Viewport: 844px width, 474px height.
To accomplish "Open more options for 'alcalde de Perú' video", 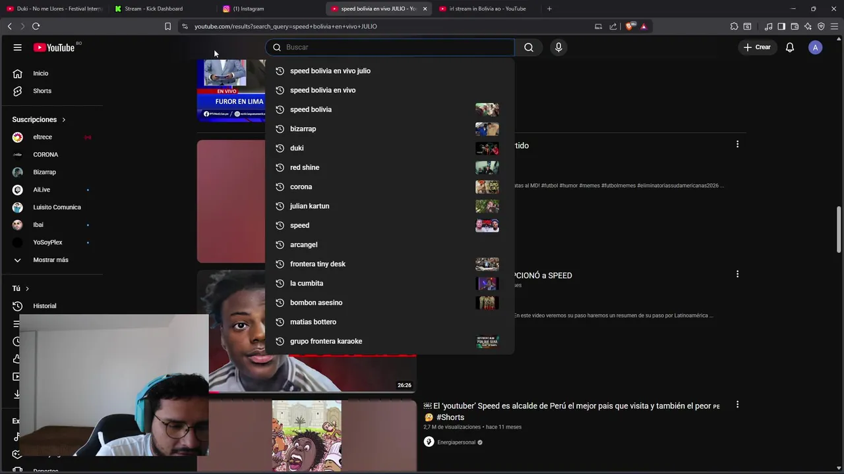I will [737, 404].
